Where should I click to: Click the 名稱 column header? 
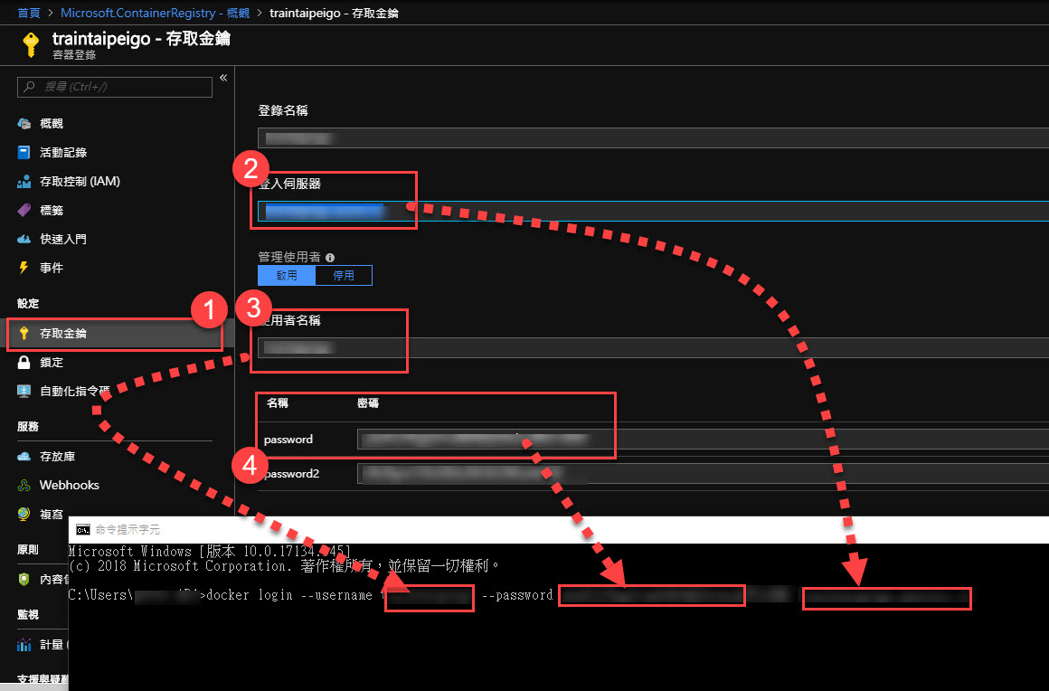click(278, 403)
